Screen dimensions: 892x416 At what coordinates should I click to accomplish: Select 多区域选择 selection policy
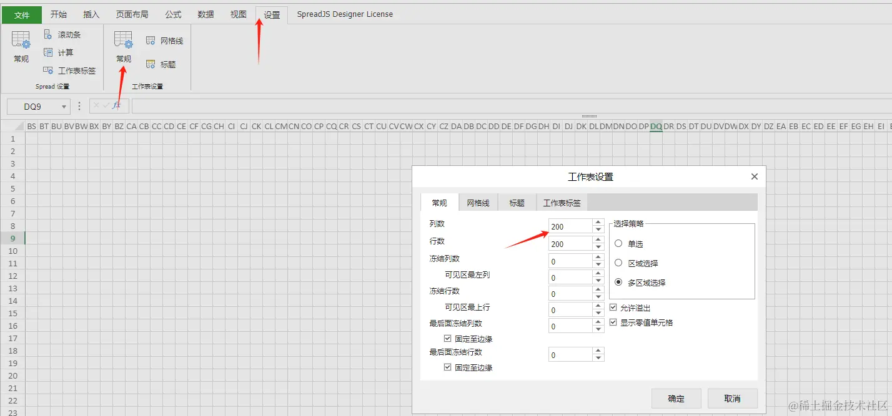(x=618, y=283)
